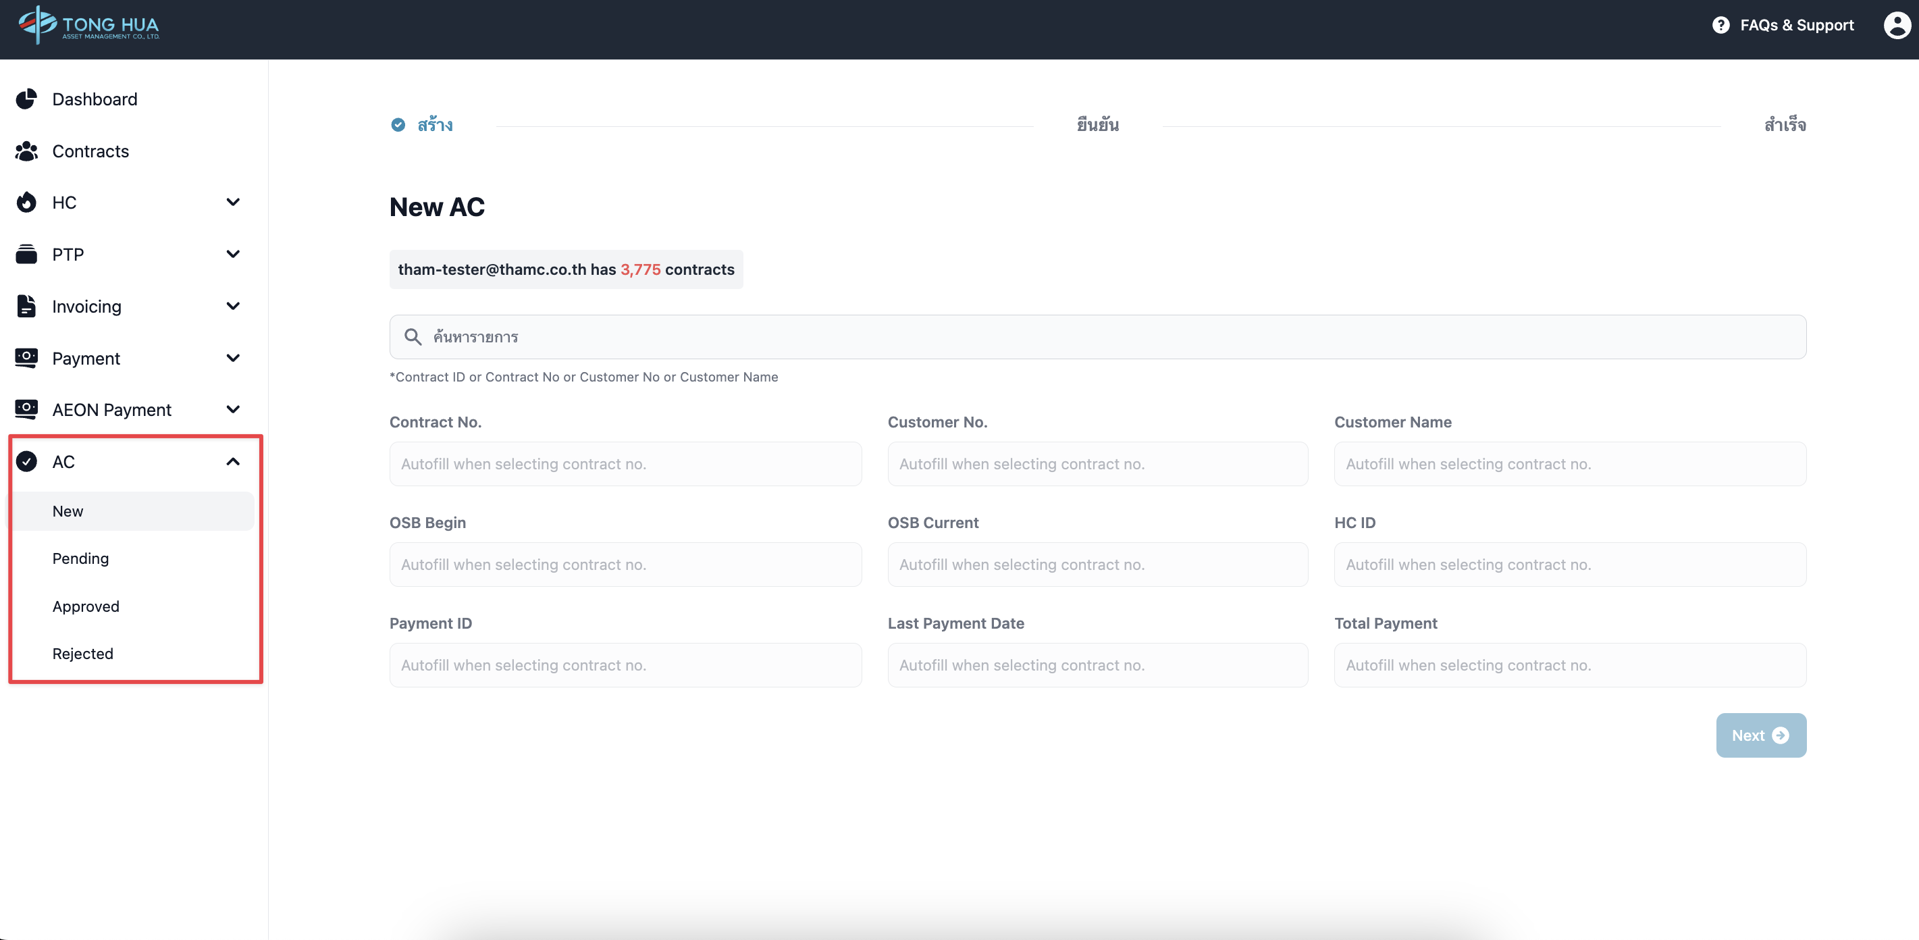Click the Dashboard pie chart icon
Image resolution: width=1919 pixels, height=940 pixels.
[x=26, y=99]
